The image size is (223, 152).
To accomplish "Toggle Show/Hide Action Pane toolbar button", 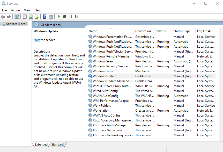I will pos(51,17).
